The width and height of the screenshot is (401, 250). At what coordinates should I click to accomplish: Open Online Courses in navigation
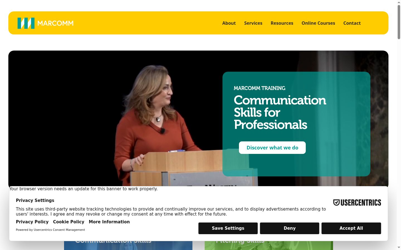pyautogui.click(x=318, y=23)
